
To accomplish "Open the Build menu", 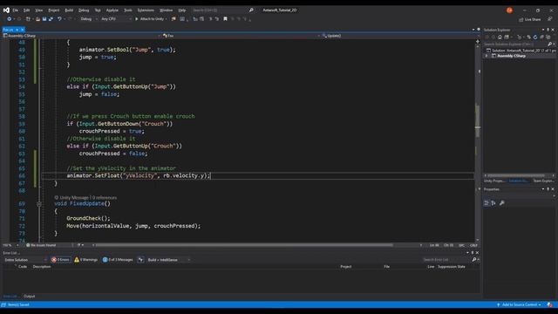I will (69, 10).
